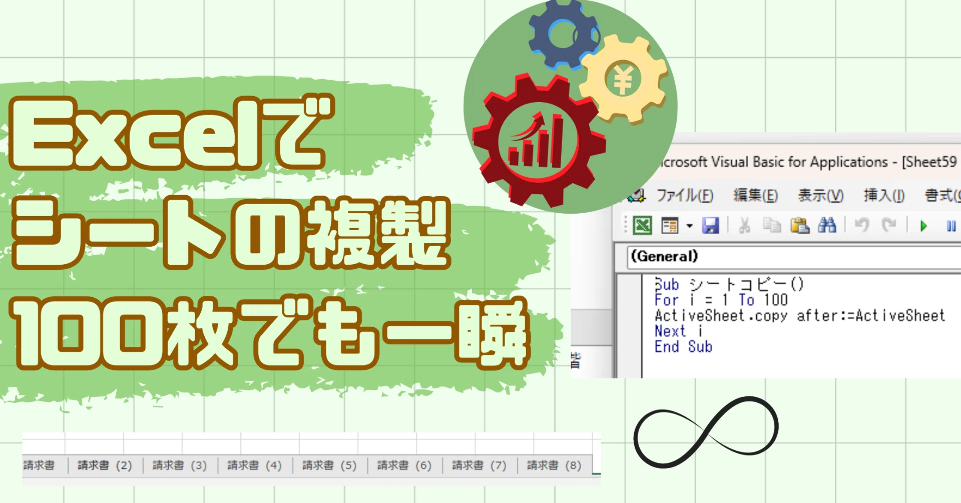961x503 pixels.
Task: Click the code line "For i = 1 To 100"
Action: tap(721, 300)
